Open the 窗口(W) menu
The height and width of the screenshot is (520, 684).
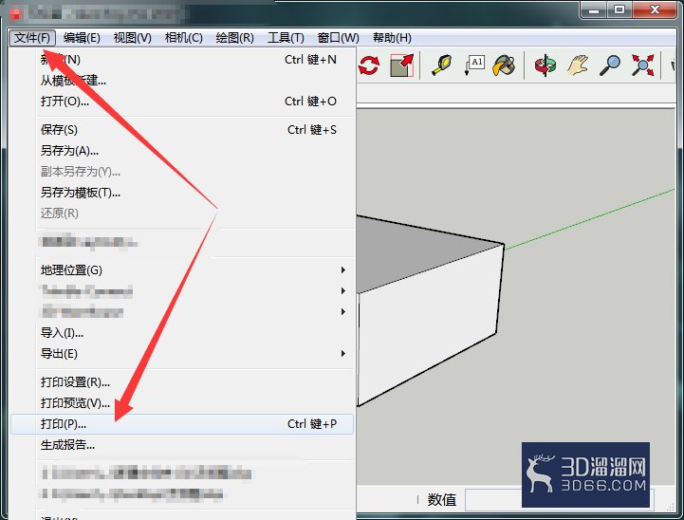point(338,38)
